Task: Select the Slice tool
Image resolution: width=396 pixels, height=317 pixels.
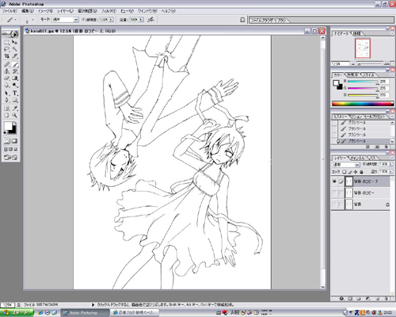Action: (15, 56)
